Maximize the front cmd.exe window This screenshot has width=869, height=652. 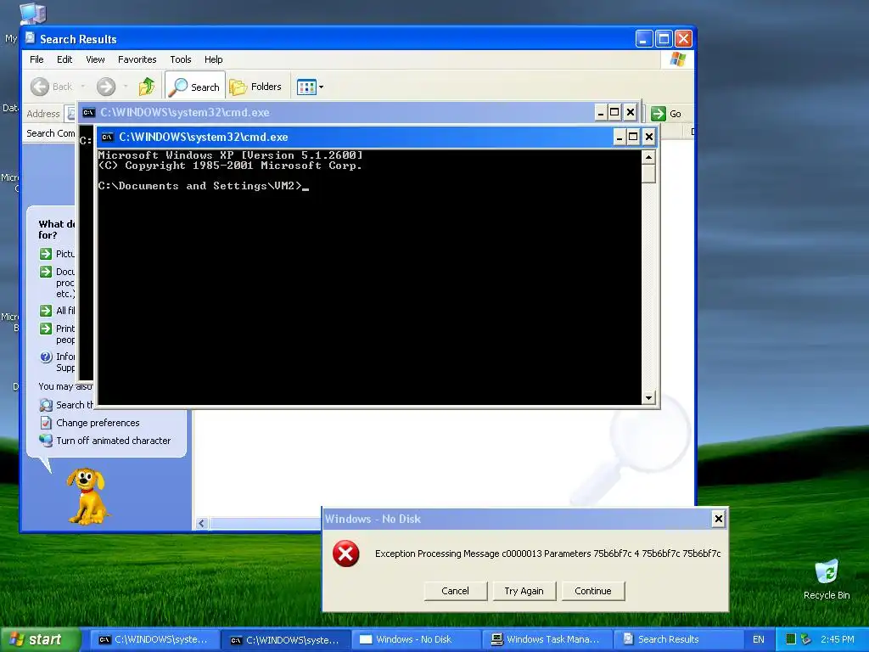point(633,137)
